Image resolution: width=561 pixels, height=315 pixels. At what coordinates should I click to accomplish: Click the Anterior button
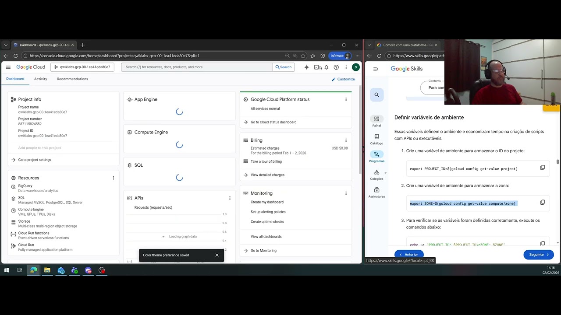tap(408, 255)
